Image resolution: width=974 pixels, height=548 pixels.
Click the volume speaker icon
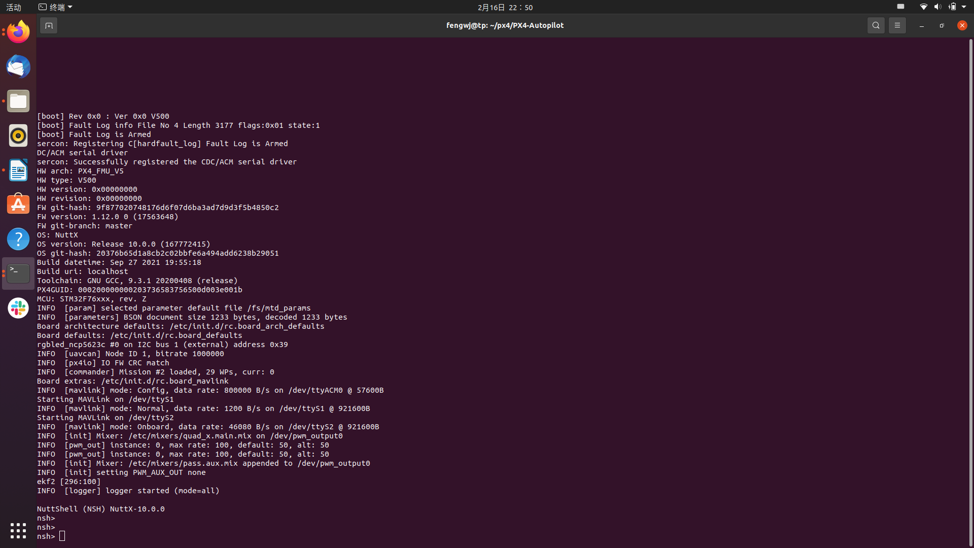pos(937,7)
